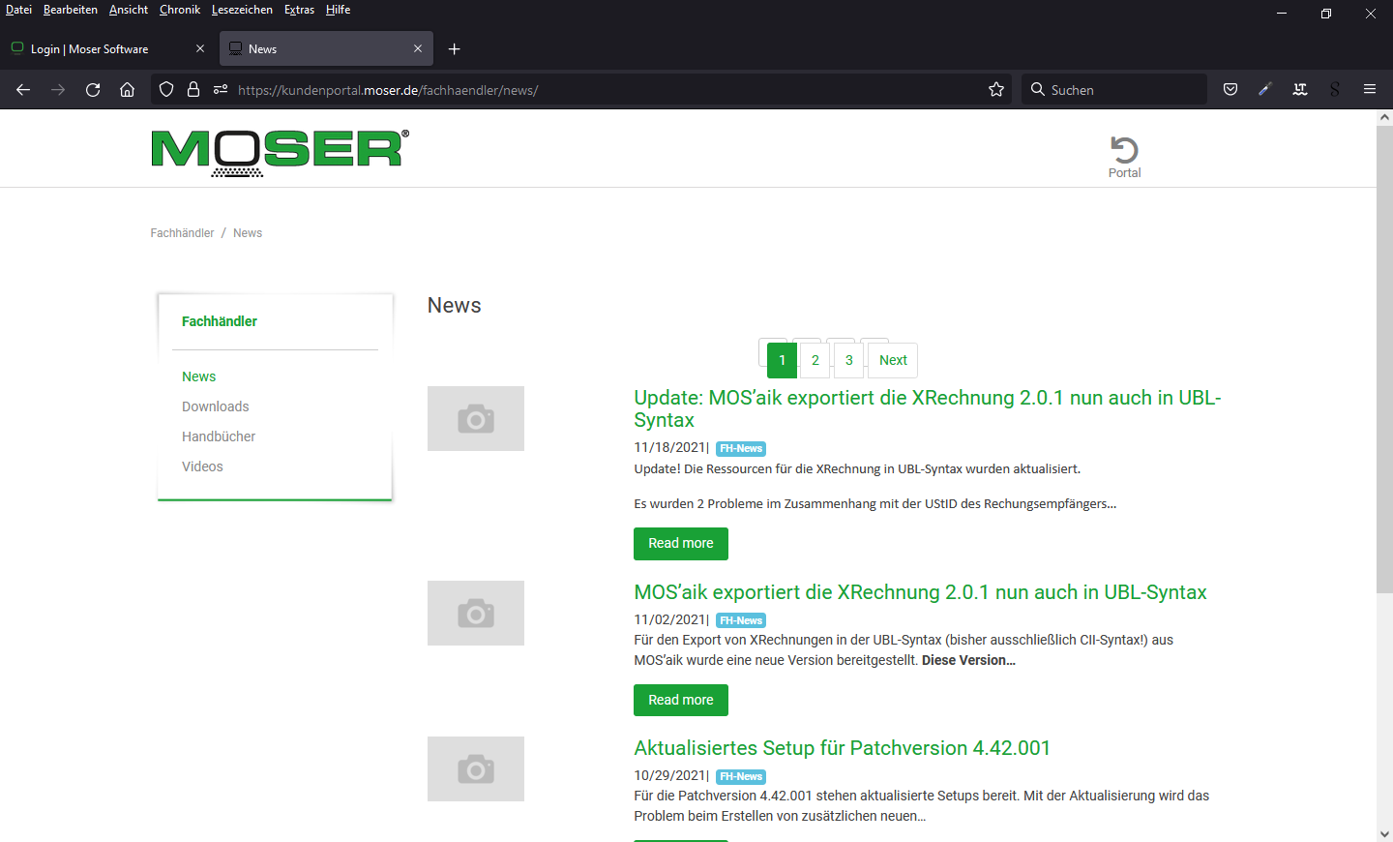The image size is (1393, 842).
Task: Click the page vertical scrollbar thumb
Action: [1384, 359]
